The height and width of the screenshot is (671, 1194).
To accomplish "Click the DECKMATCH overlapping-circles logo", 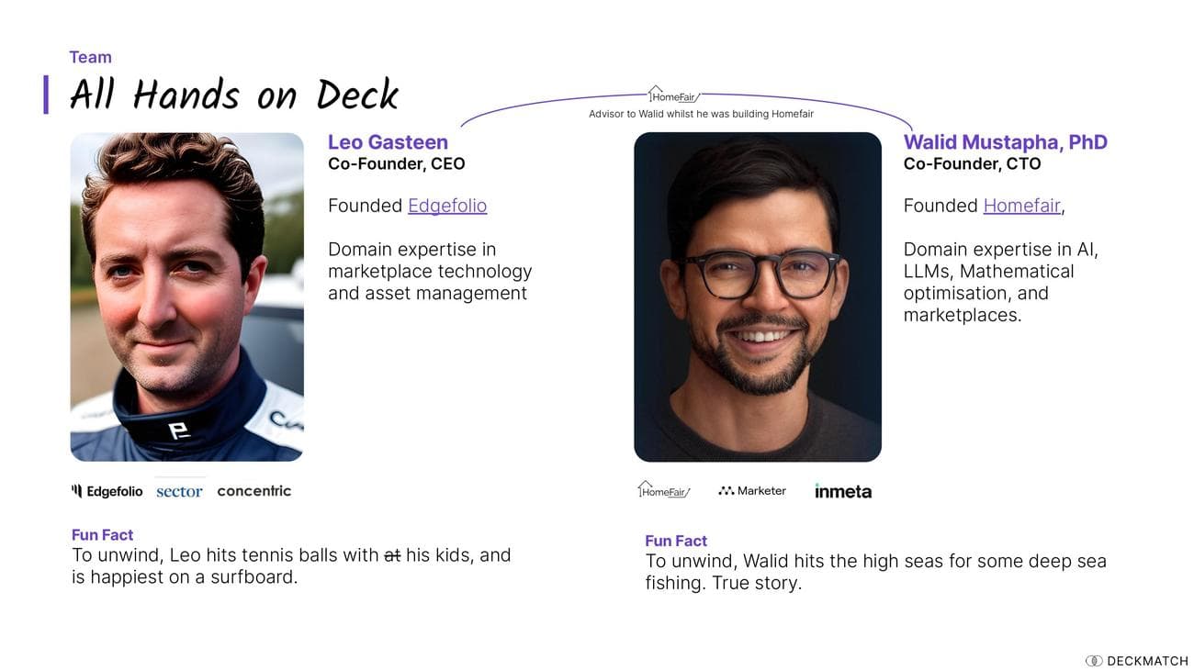I will [1095, 660].
